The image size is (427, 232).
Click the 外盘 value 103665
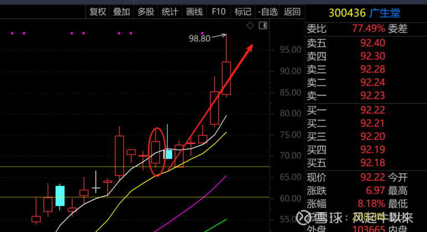(369, 229)
